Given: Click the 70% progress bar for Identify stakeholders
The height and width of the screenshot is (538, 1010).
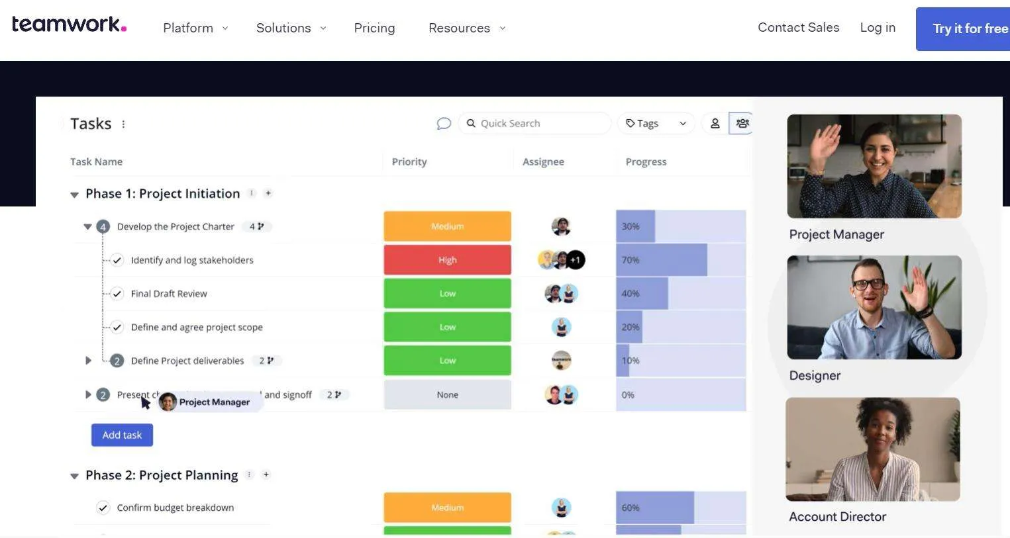Looking at the screenshot, I should [x=681, y=260].
